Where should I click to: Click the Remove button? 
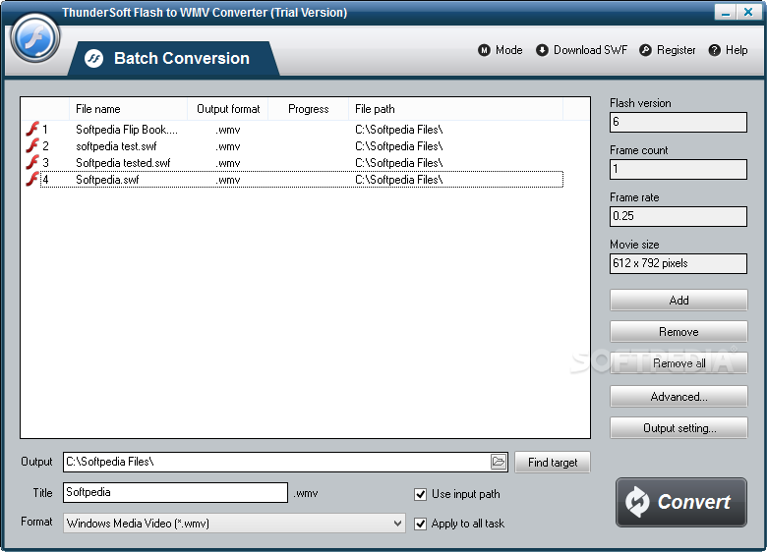pyautogui.click(x=678, y=332)
